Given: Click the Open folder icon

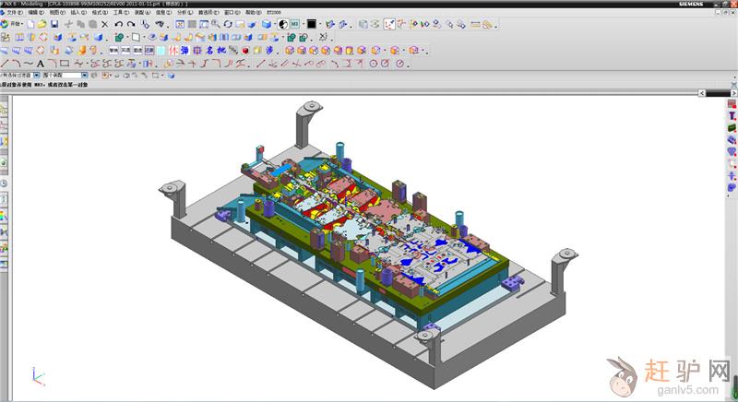Looking at the screenshot, I should coord(42,24).
